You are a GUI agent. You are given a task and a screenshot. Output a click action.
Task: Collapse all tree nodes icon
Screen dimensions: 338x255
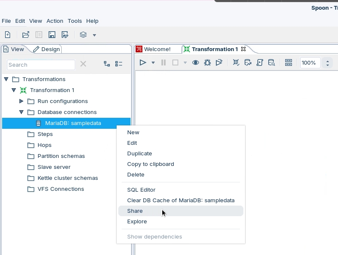click(119, 64)
